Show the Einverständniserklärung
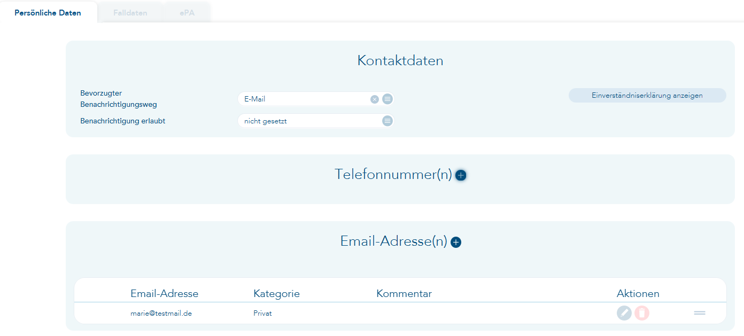The width and height of the screenshot is (744, 336). [x=647, y=96]
